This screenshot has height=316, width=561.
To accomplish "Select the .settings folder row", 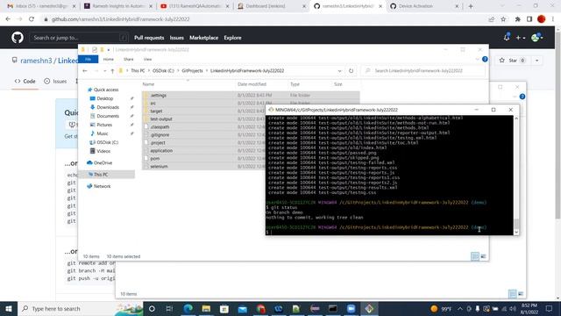I will (x=251, y=96).
